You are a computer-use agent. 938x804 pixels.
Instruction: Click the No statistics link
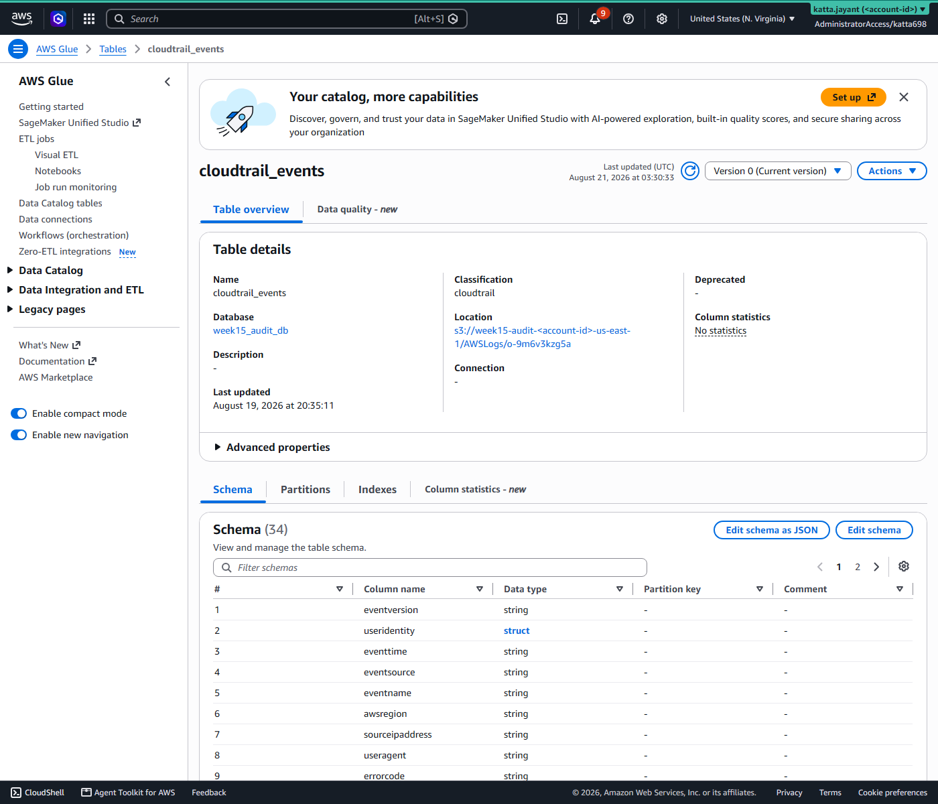click(720, 330)
